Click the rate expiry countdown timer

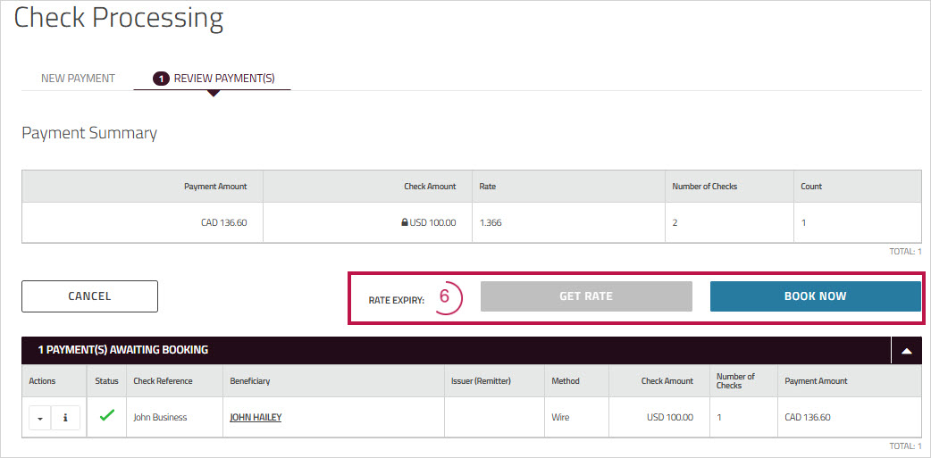(445, 296)
